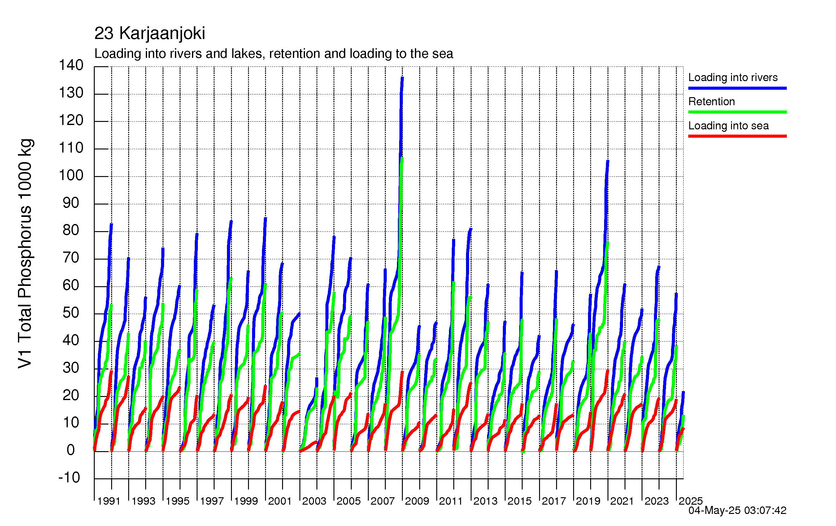Click the y-axis value 10

tap(71, 423)
